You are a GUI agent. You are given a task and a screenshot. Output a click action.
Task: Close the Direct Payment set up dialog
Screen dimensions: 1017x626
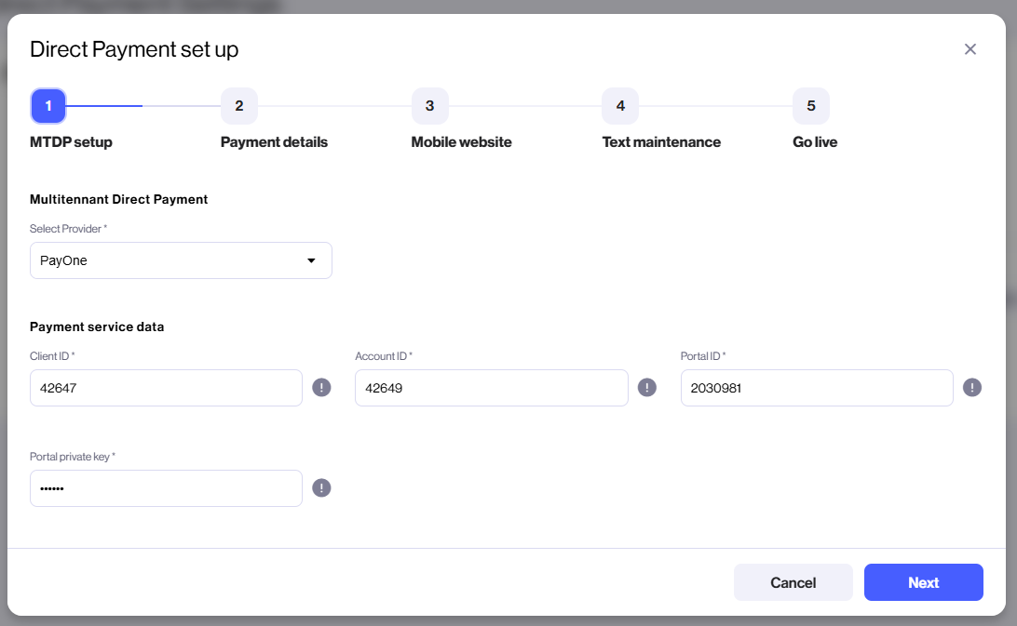(x=970, y=49)
